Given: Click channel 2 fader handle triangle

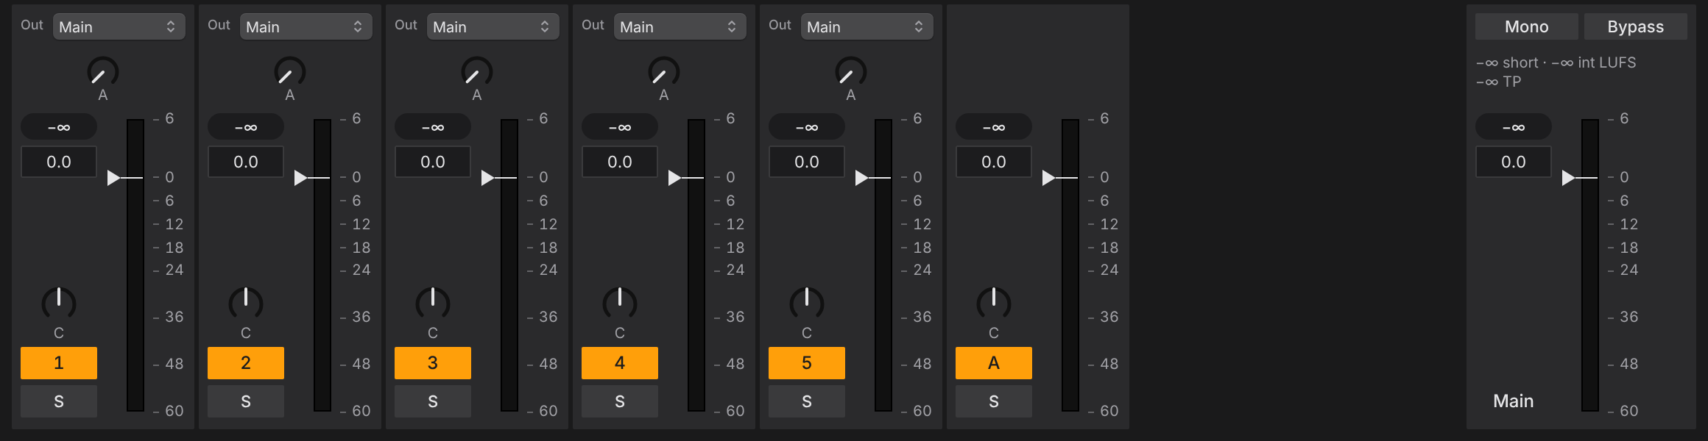Looking at the screenshot, I should 300,178.
